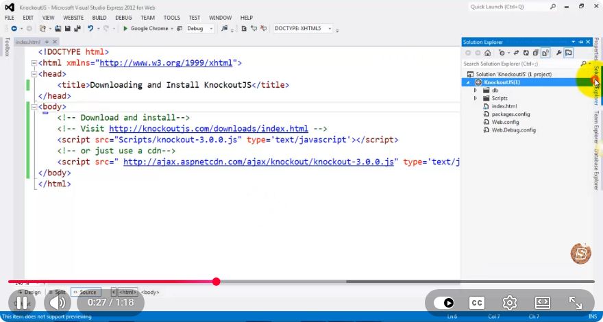The width and height of the screenshot is (603, 322).
Task: Click the Open File toolbar icon
Action: pyautogui.click(x=58, y=29)
